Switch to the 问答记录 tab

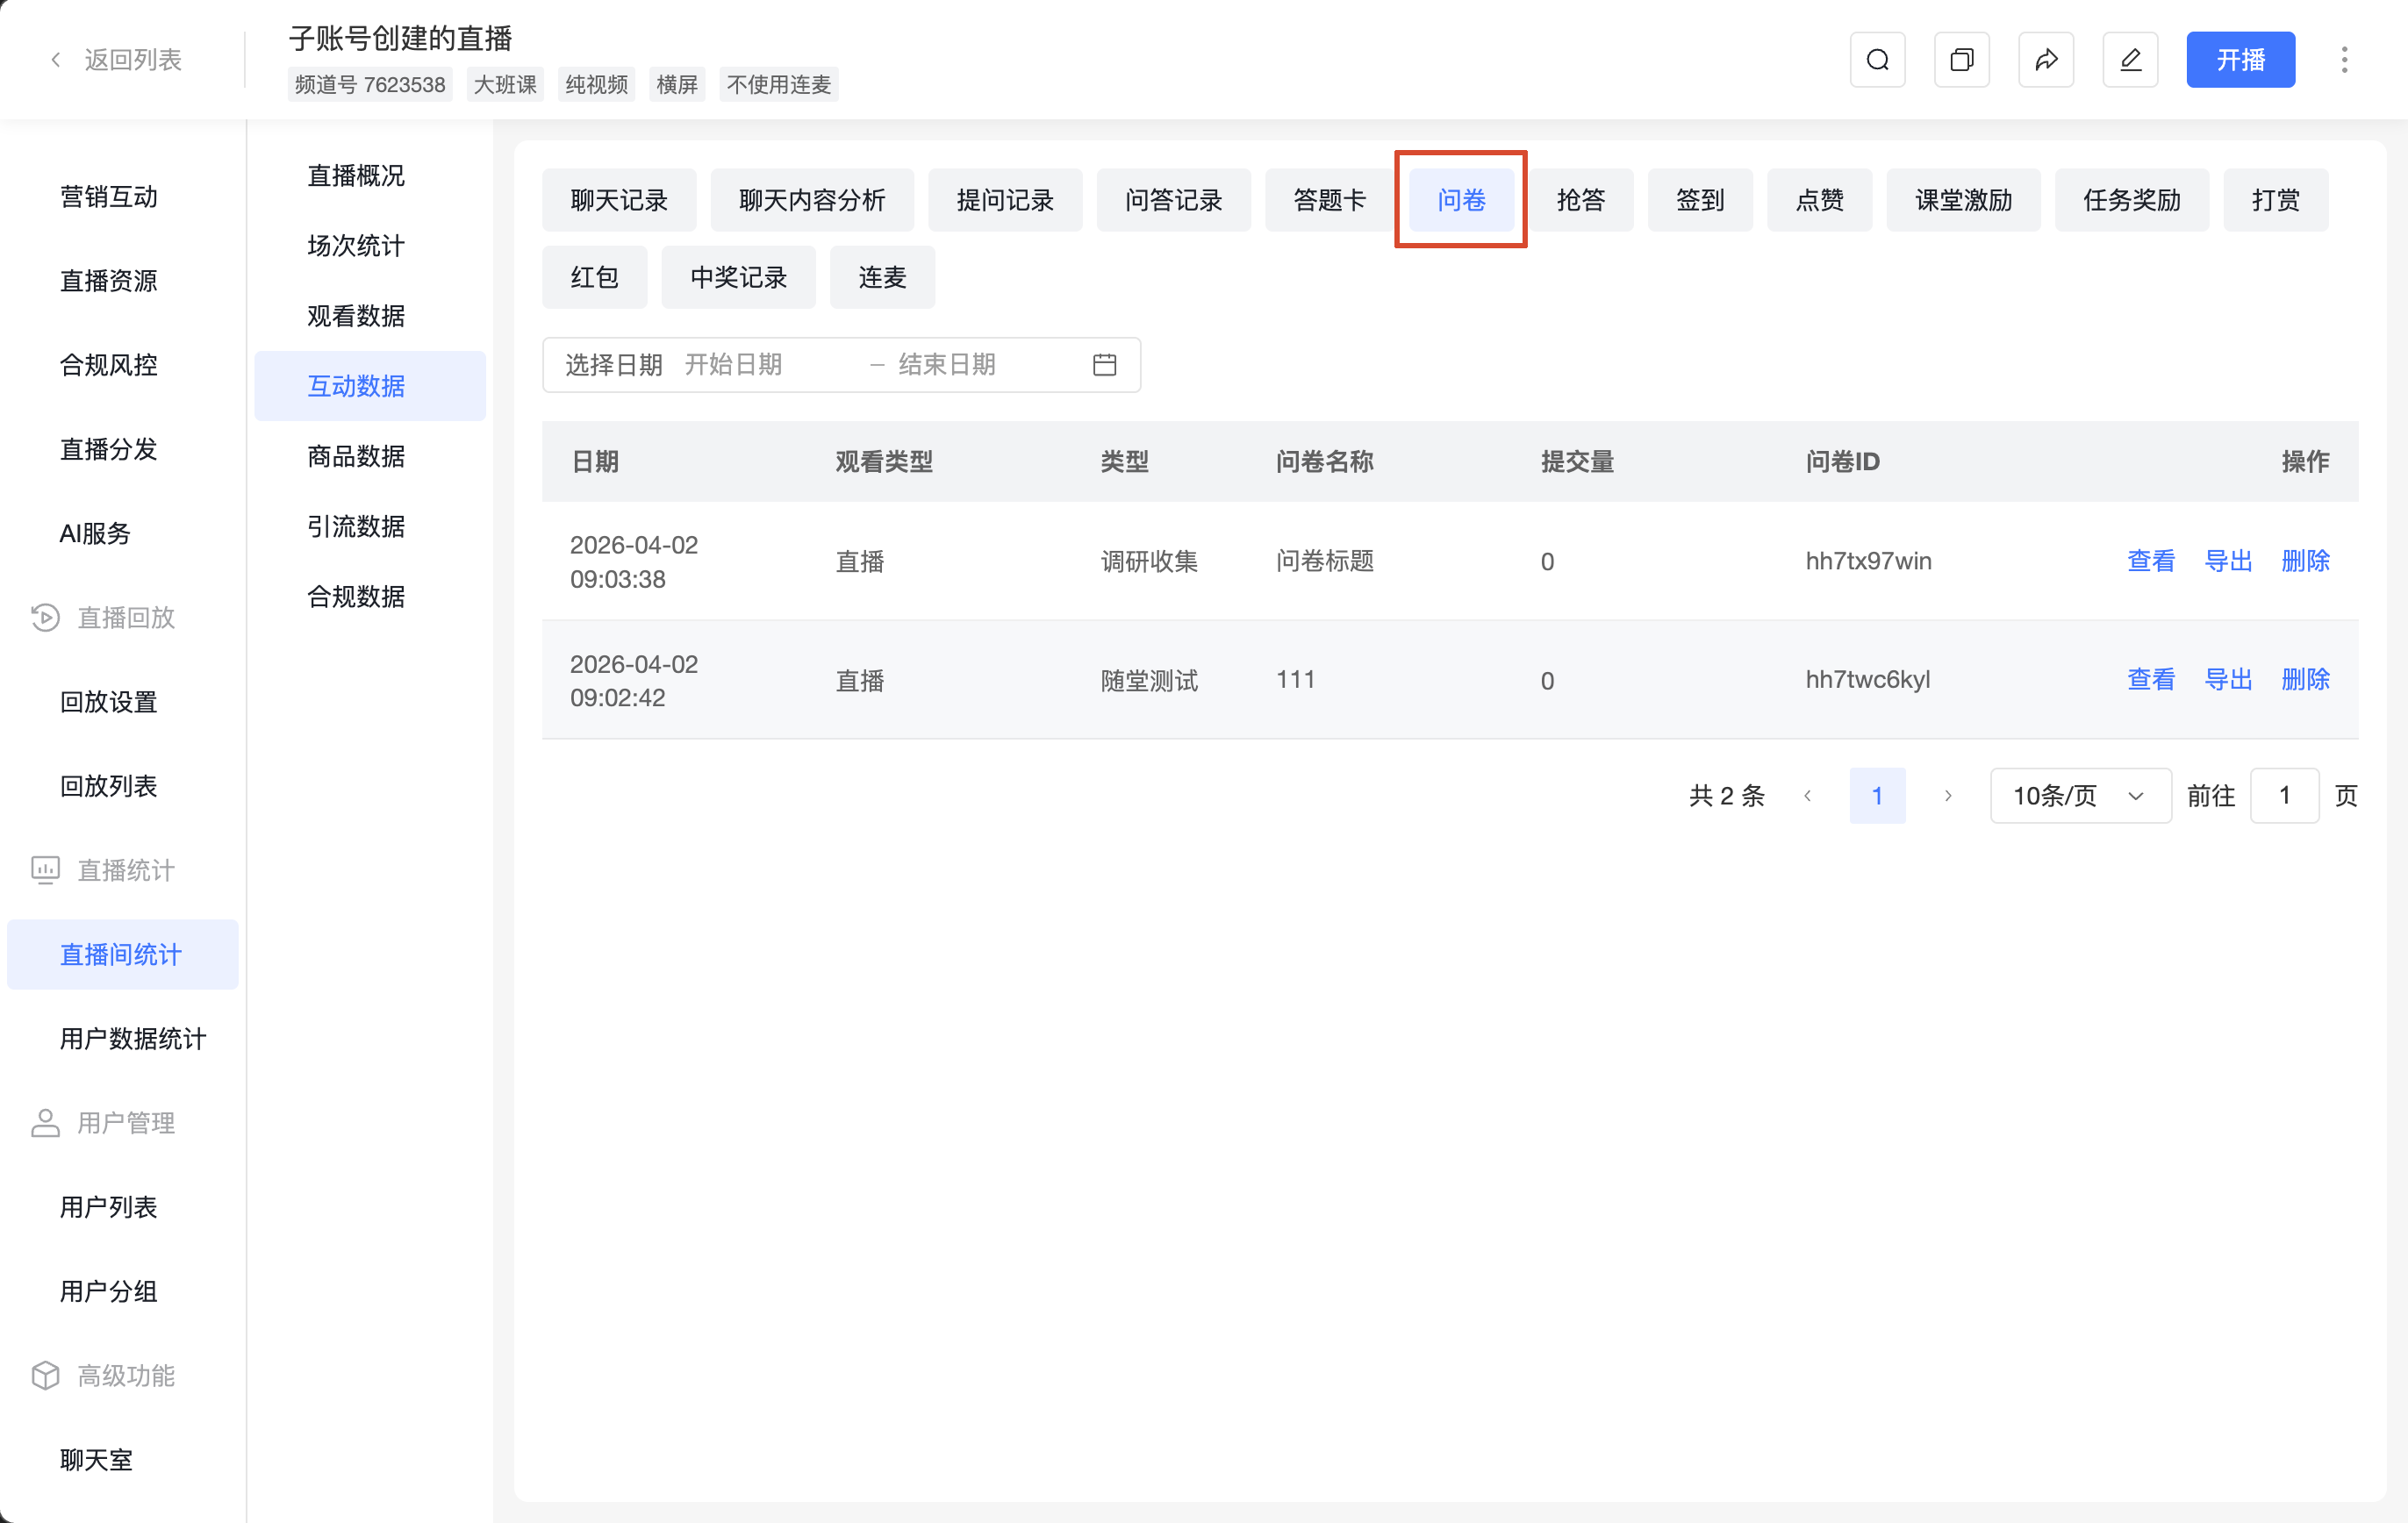pos(1173,200)
